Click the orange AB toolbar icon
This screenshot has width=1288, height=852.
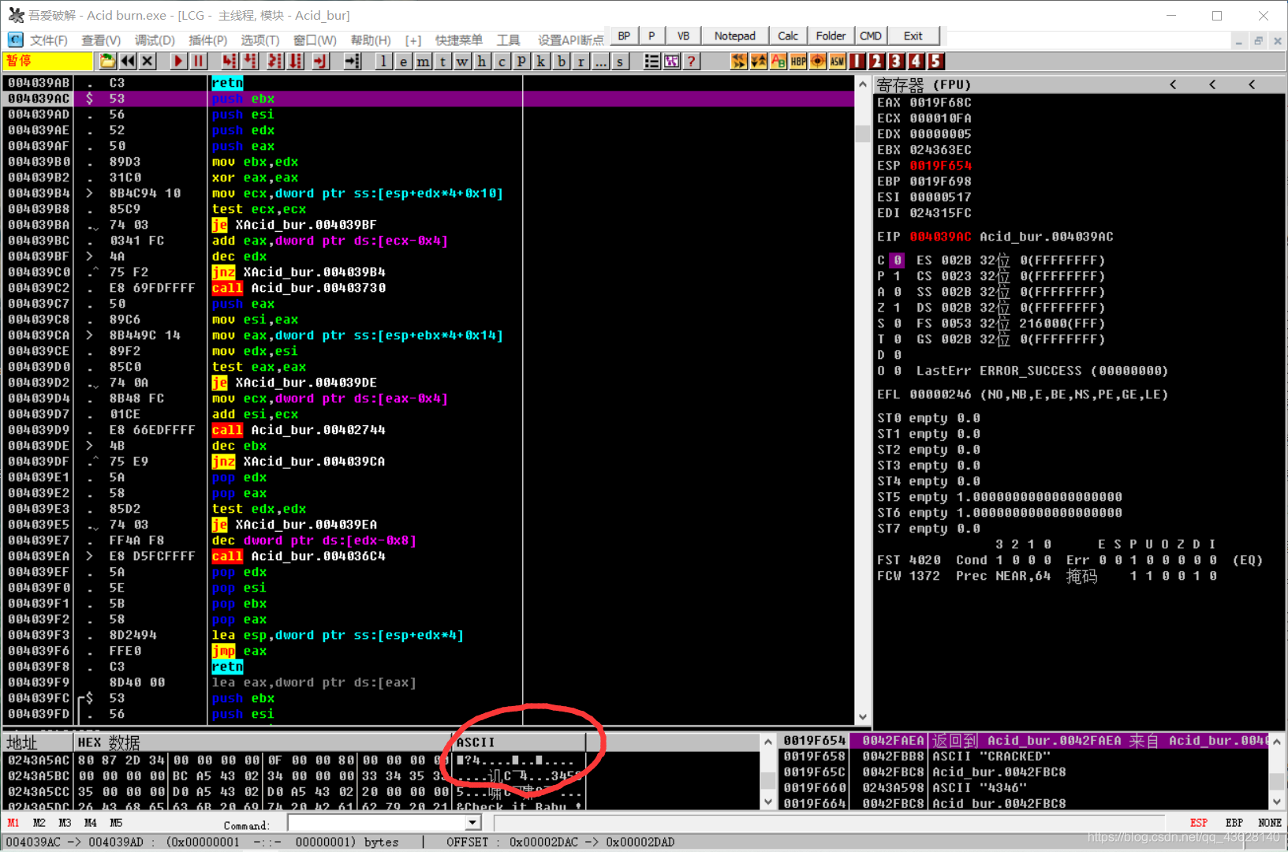pyautogui.click(x=778, y=61)
